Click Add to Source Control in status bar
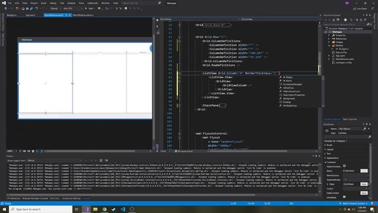 [x=353, y=204]
